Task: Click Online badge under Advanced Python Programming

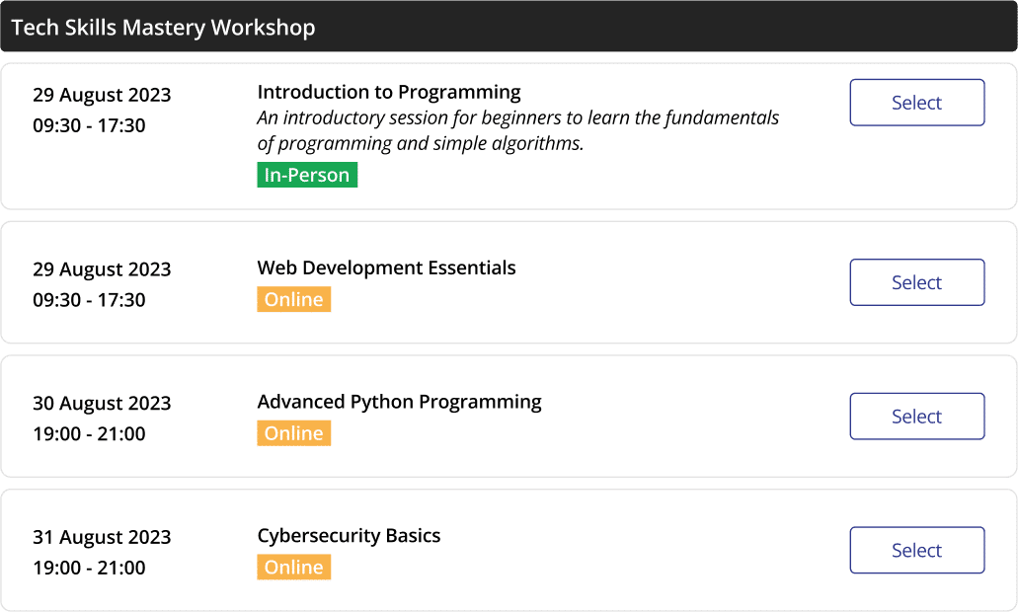Action: click(x=293, y=433)
